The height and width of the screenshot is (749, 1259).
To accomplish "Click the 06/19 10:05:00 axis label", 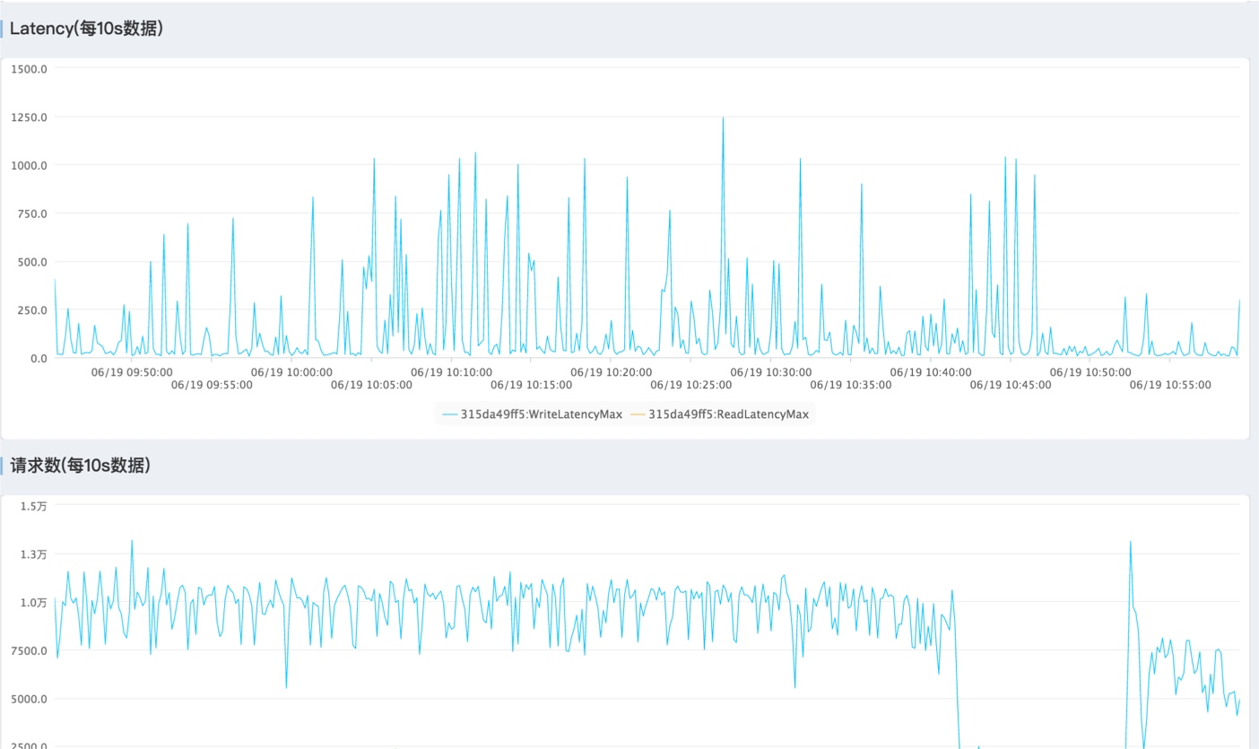I will tap(371, 385).
